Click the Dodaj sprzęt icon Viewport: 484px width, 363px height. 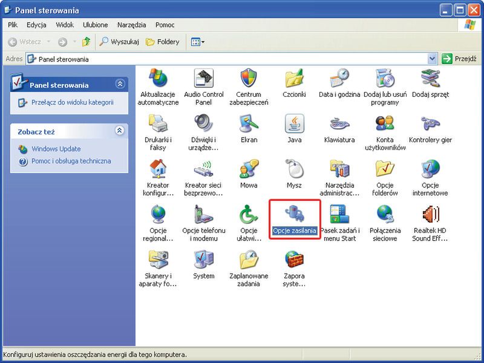tap(430, 79)
